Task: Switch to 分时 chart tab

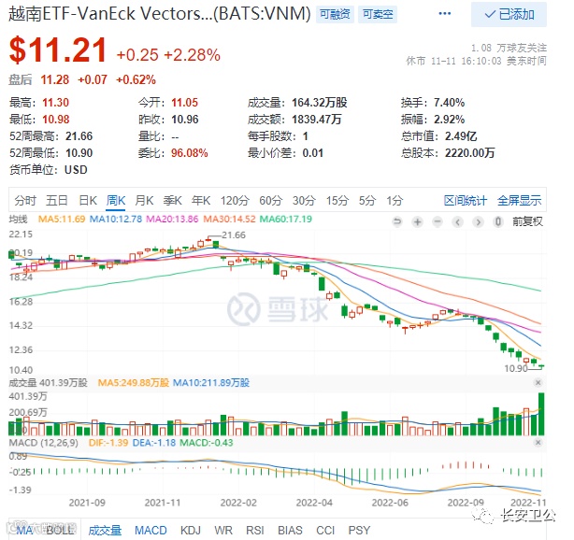Action: (25, 201)
